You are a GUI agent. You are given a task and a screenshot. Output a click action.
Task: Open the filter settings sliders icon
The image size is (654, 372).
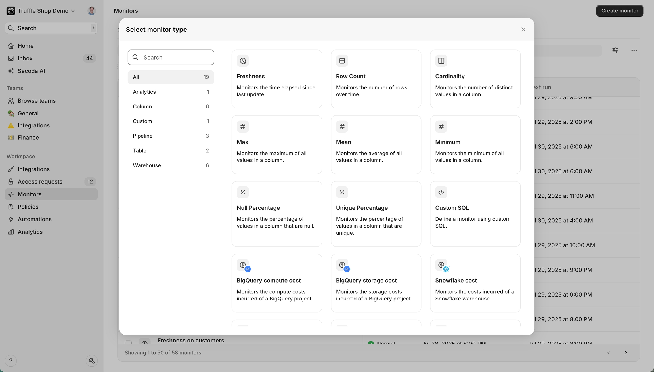tap(615, 50)
